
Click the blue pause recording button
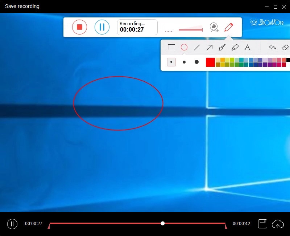tap(102, 27)
